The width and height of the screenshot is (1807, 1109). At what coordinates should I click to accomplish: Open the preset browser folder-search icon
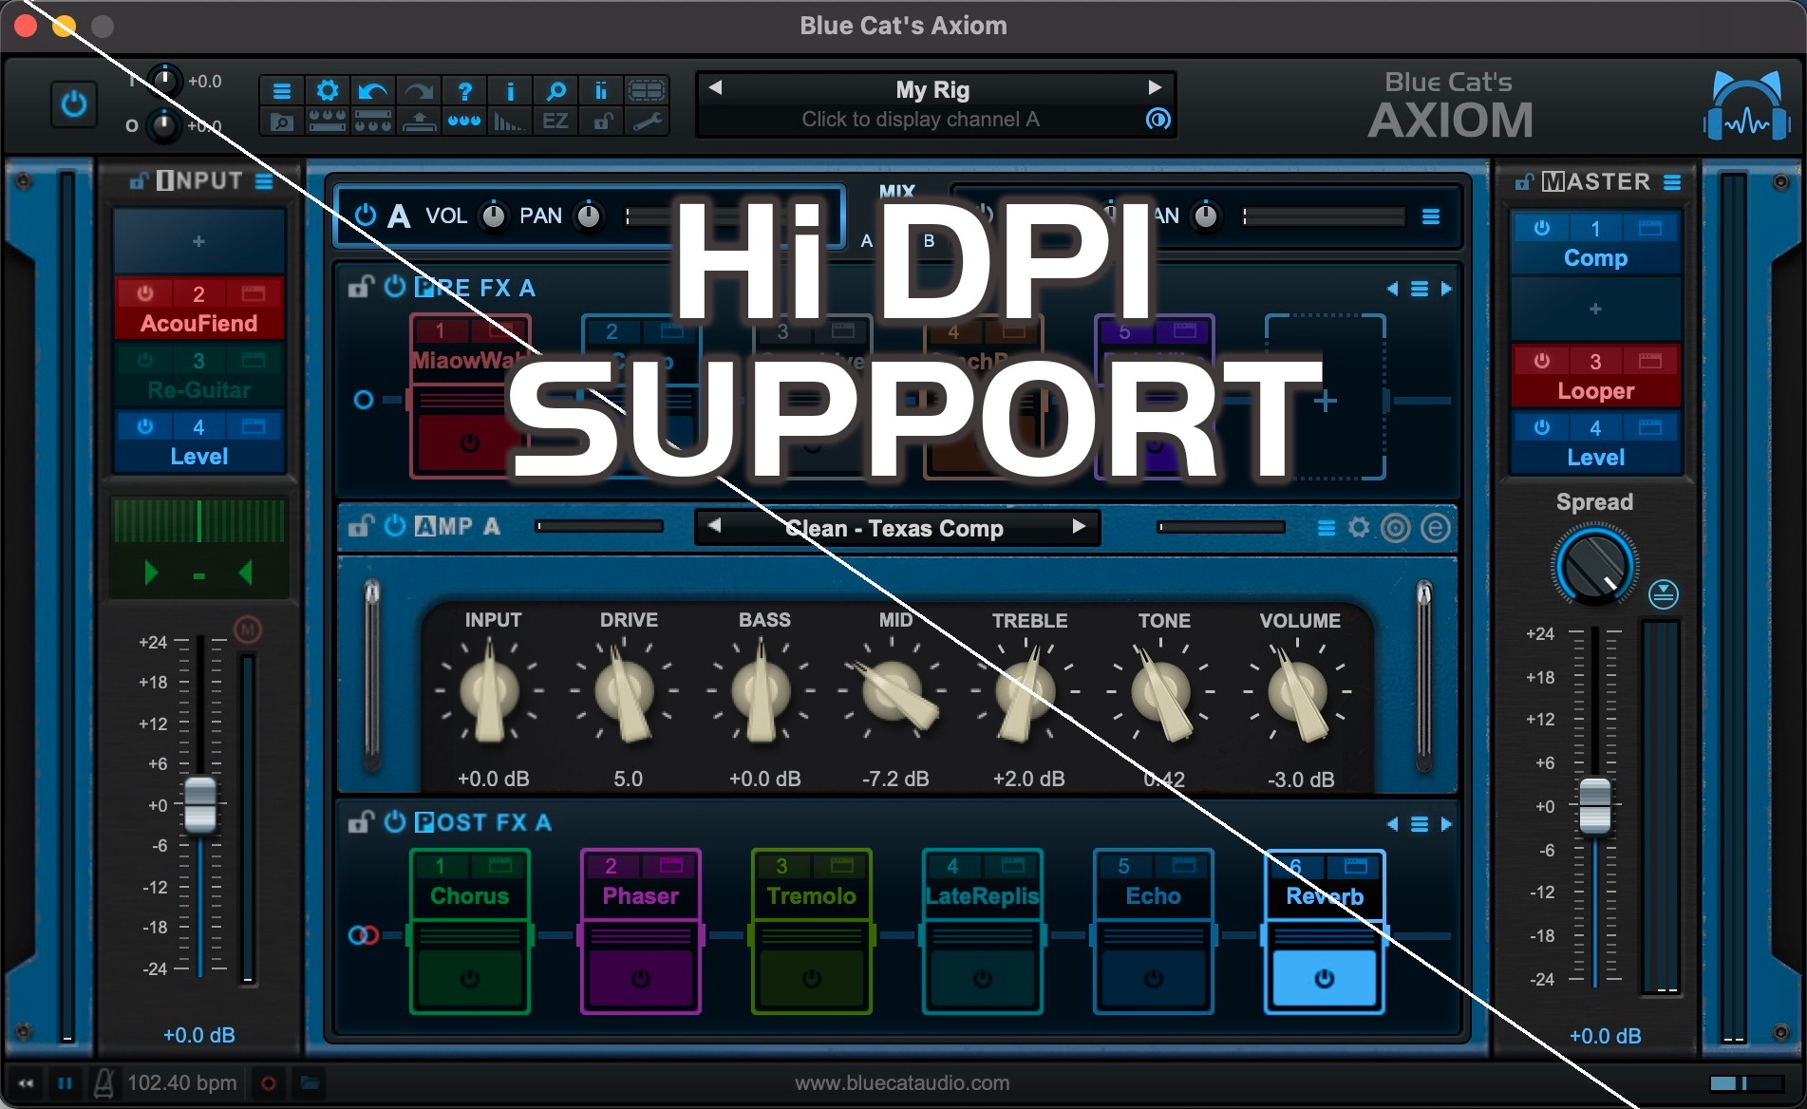click(281, 122)
